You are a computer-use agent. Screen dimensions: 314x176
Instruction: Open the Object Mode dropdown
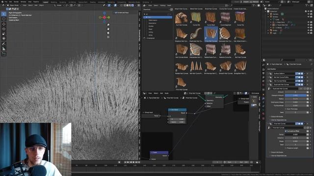point(14,5)
